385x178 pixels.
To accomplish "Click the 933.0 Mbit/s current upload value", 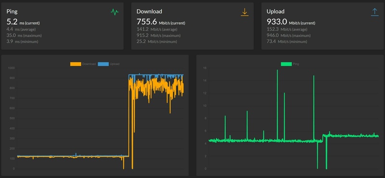I will point(291,22).
